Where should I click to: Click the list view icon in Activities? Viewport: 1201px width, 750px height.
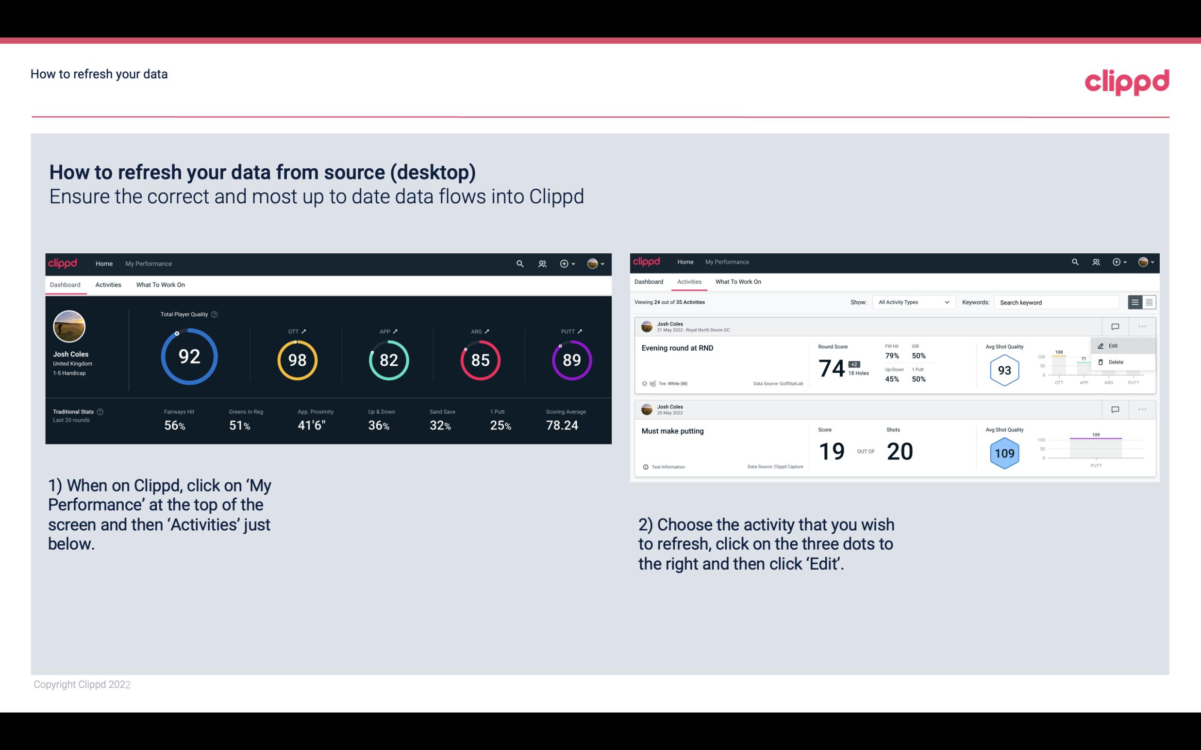coord(1135,302)
